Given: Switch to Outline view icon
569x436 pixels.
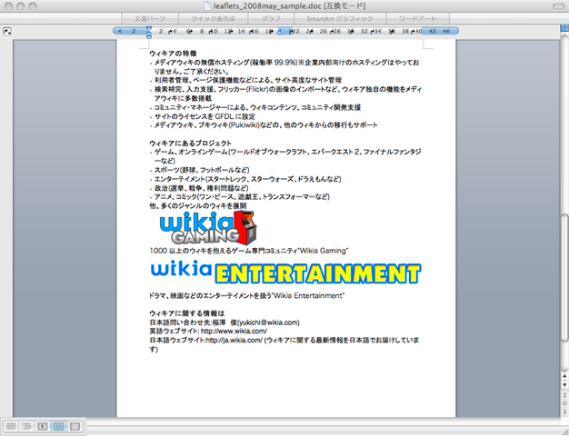Looking at the screenshot, I should pos(26,426).
